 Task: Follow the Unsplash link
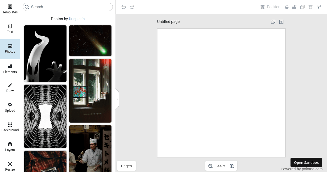[x=77, y=19]
